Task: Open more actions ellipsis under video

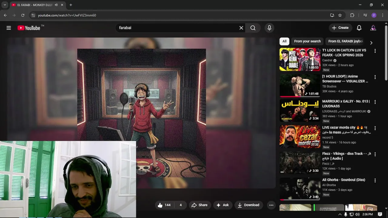Action: click(x=271, y=205)
